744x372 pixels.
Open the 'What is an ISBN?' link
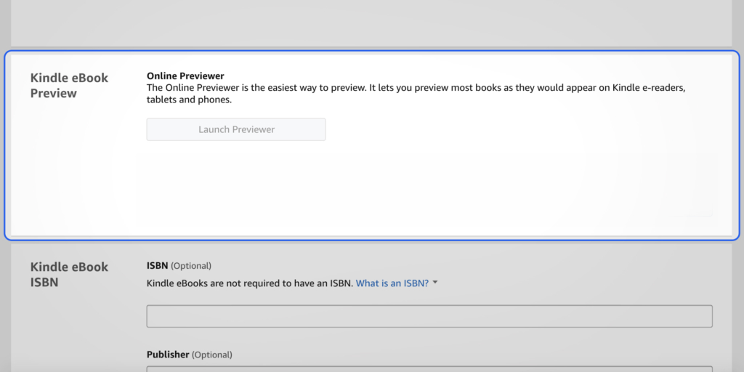(x=392, y=283)
